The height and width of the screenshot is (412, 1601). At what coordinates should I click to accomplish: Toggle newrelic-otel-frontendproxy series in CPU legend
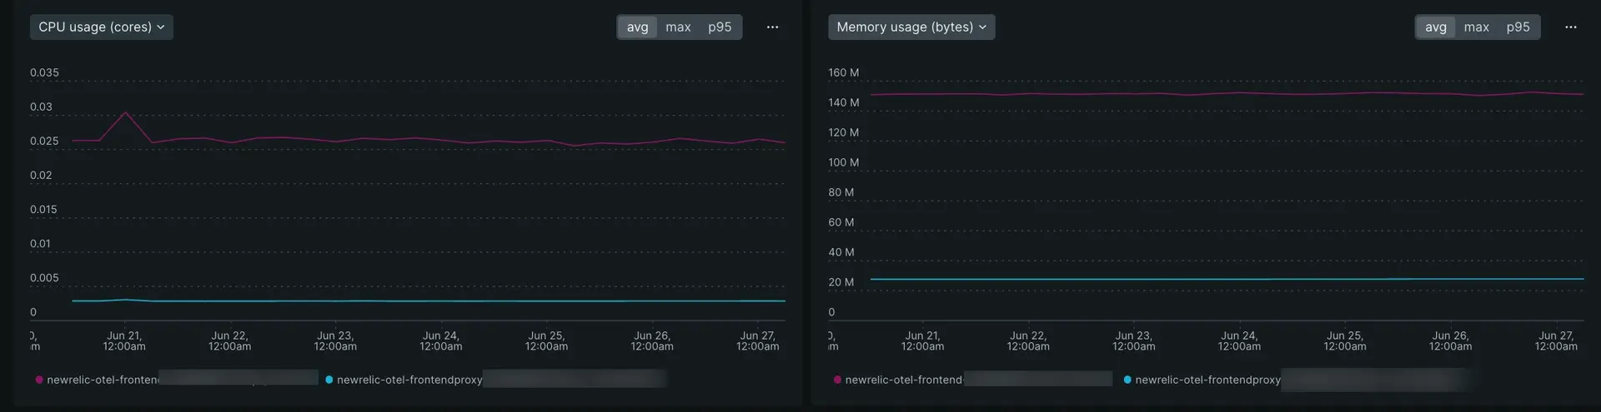tap(409, 380)
